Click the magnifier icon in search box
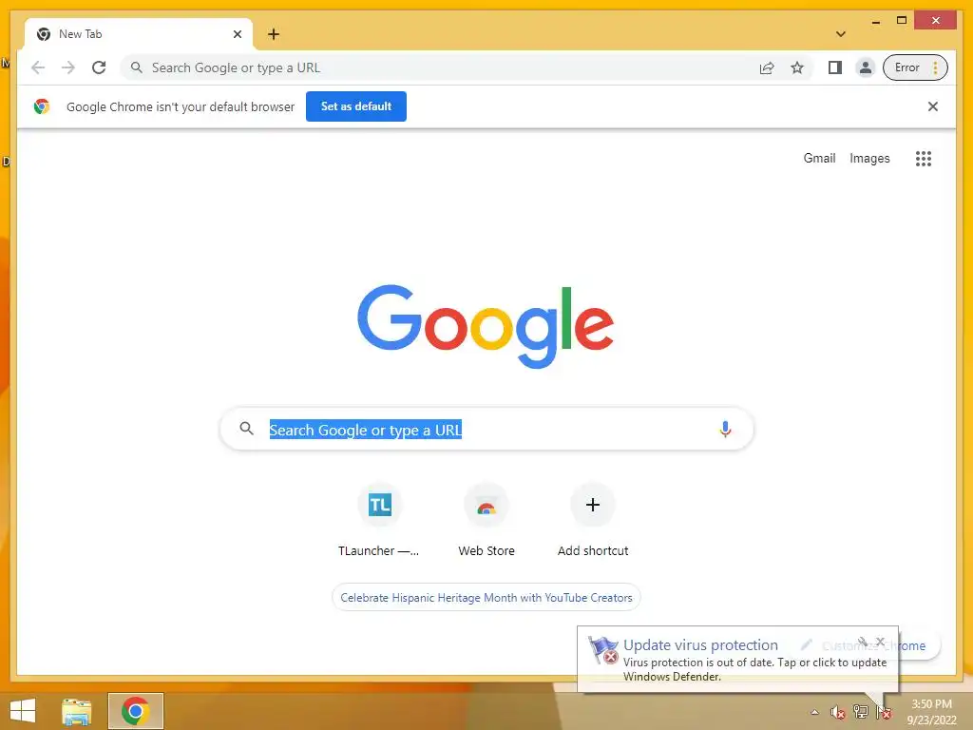The width and height of the screenshot is (973, 730). (246, 429)
